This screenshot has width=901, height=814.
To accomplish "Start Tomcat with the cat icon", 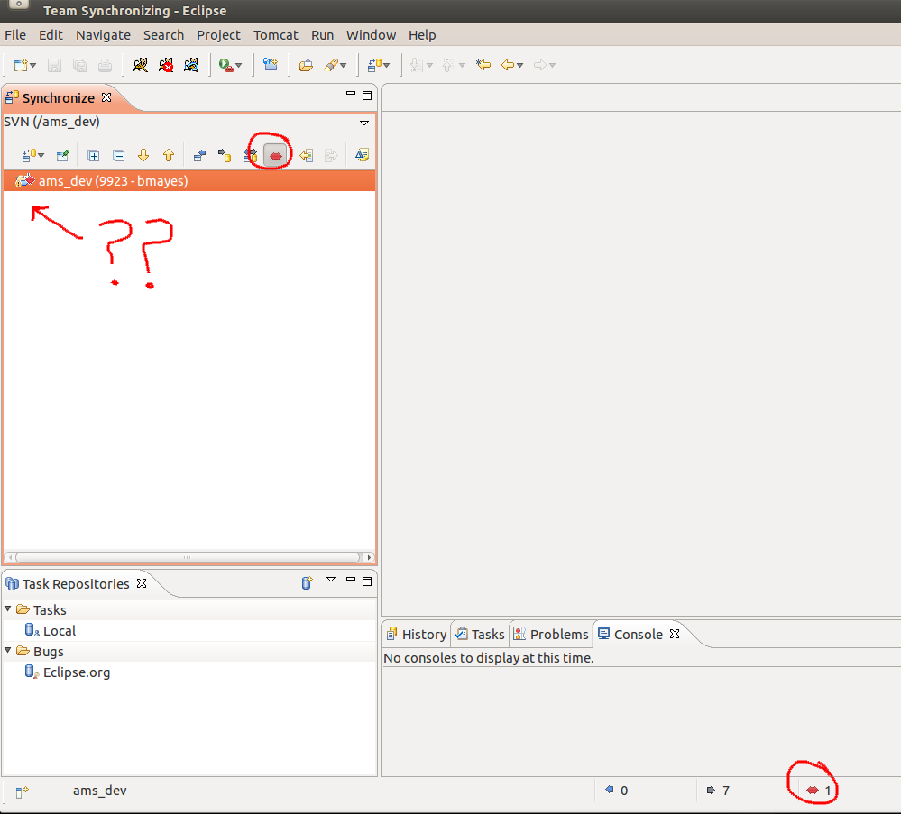I will [x=140, y=65].
